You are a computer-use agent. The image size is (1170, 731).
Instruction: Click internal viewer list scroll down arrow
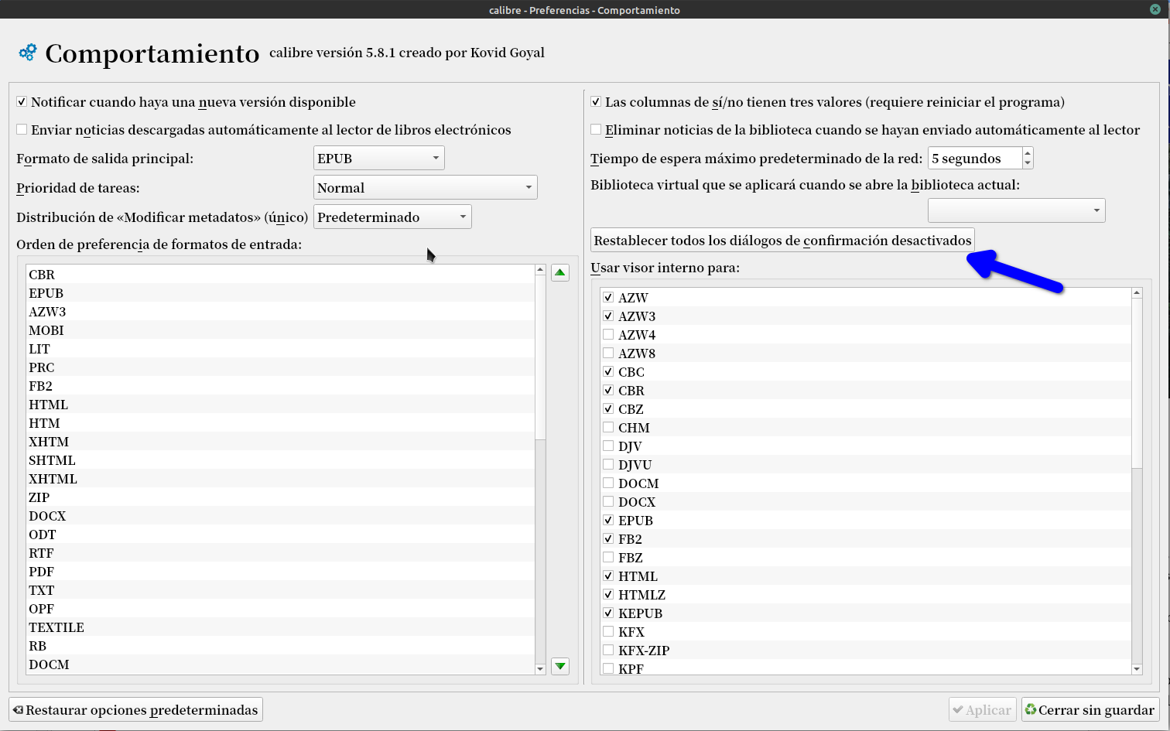coord(1137,669)
